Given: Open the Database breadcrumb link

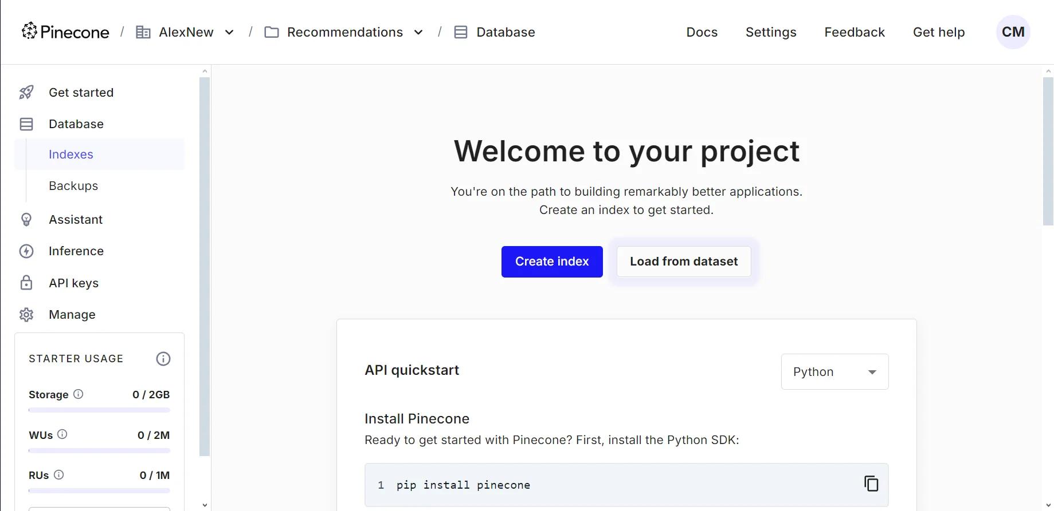Looking at the screenshot, I should point(506,32).
